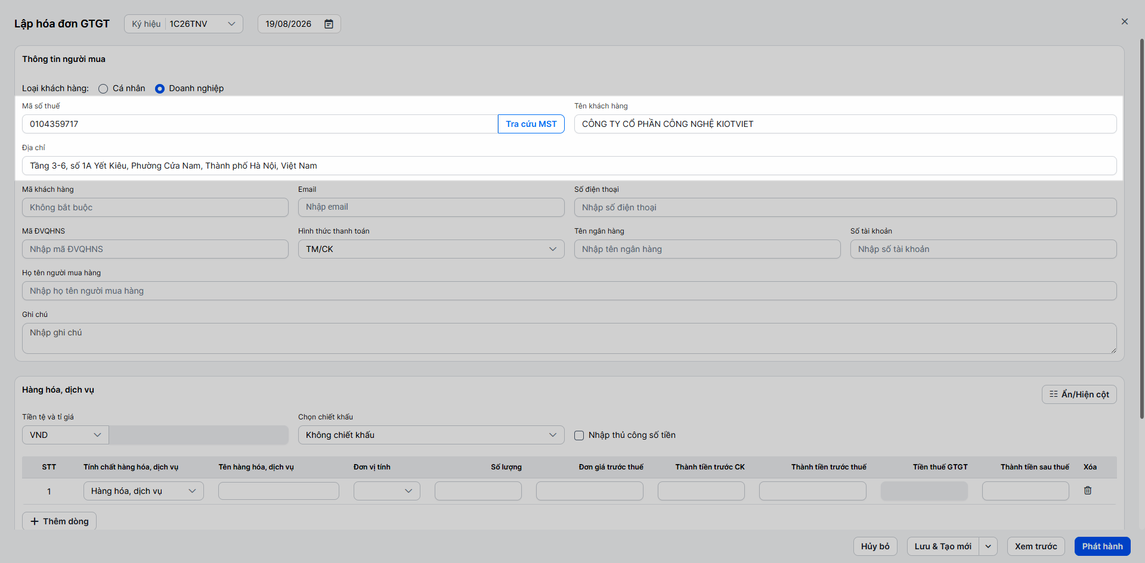Click the Đơn giá trước thuế cell in row 1
Screen dimensions: 1145x563
590,491
